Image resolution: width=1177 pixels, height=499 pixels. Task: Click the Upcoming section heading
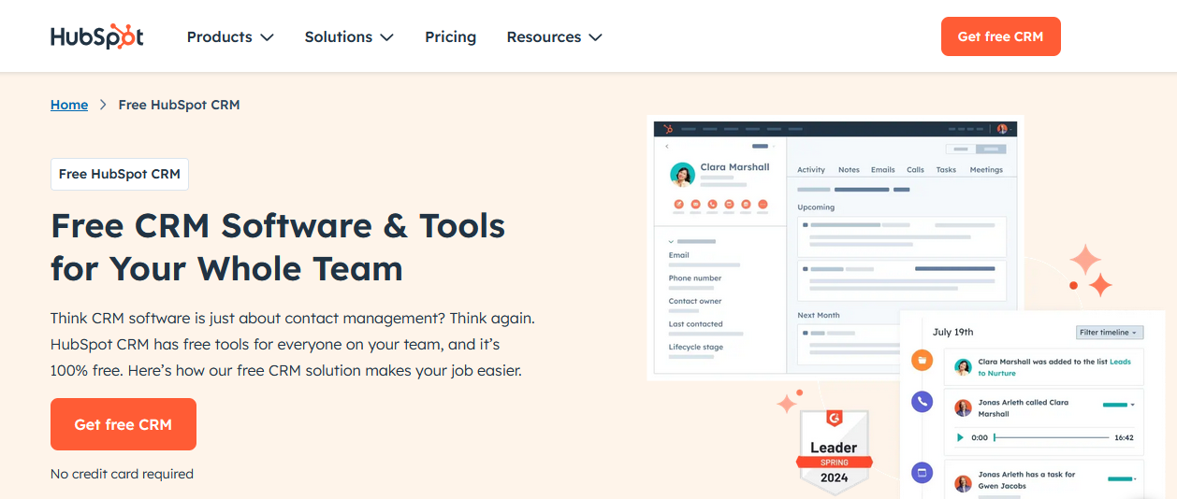pos(816,207)
